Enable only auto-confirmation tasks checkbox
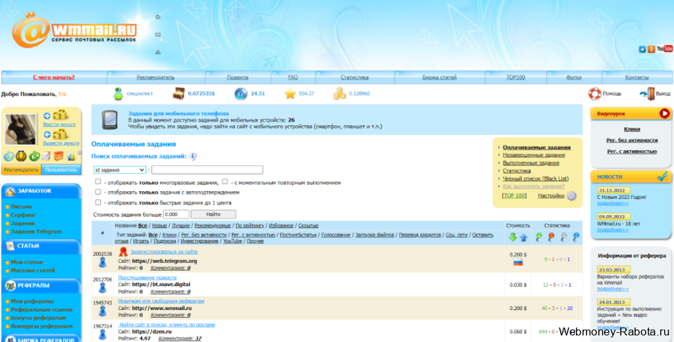Image resolution: width=674 pixels, height=342 pixels. tap(98, 192)
